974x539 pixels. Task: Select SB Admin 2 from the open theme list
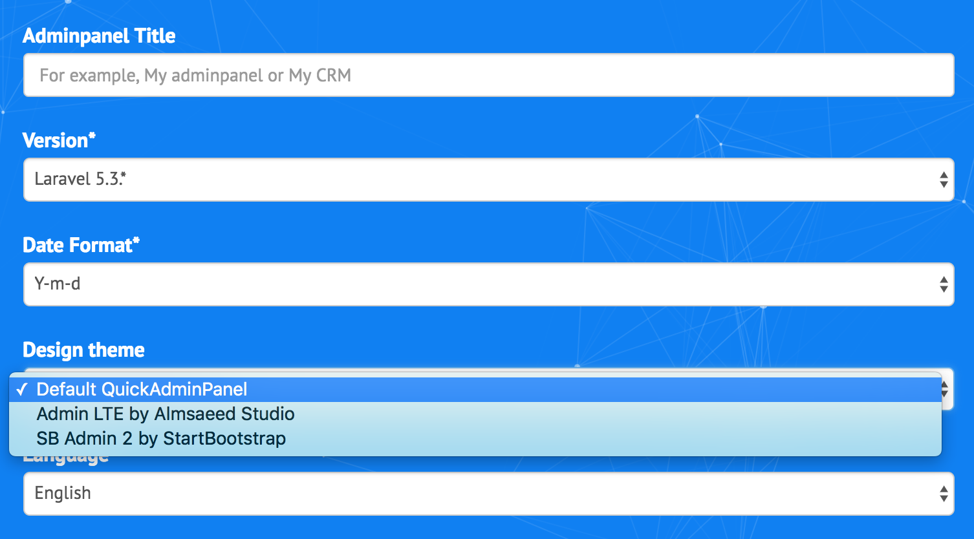click(x=160, y=438)
